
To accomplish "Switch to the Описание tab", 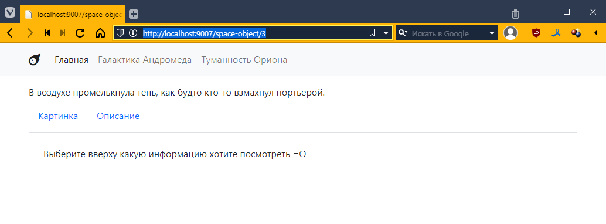I will pyautogui.click(x=118, y=116).
